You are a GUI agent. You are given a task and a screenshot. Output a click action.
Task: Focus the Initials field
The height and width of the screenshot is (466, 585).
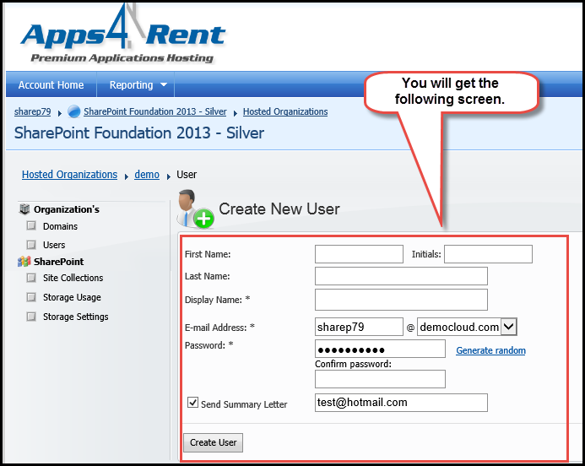click(488, 254)
